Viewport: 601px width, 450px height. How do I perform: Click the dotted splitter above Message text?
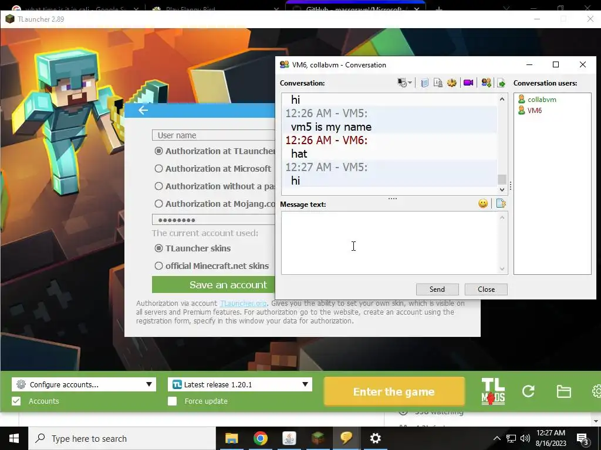pyautogui.click(x=393, y=198)
